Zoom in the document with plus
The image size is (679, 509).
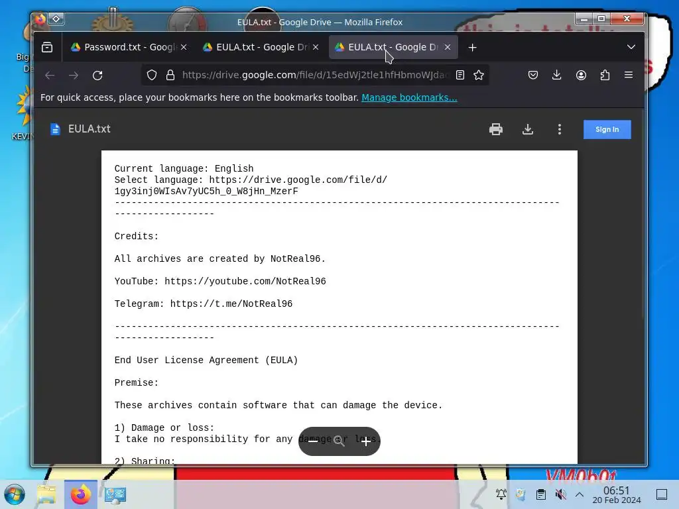pyautogui.click(x=365, y=441)
